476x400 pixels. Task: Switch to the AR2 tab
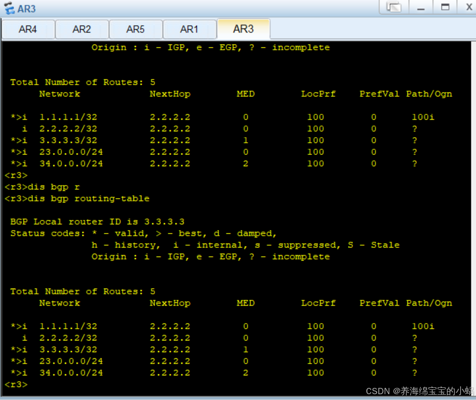tap(82, 30)
